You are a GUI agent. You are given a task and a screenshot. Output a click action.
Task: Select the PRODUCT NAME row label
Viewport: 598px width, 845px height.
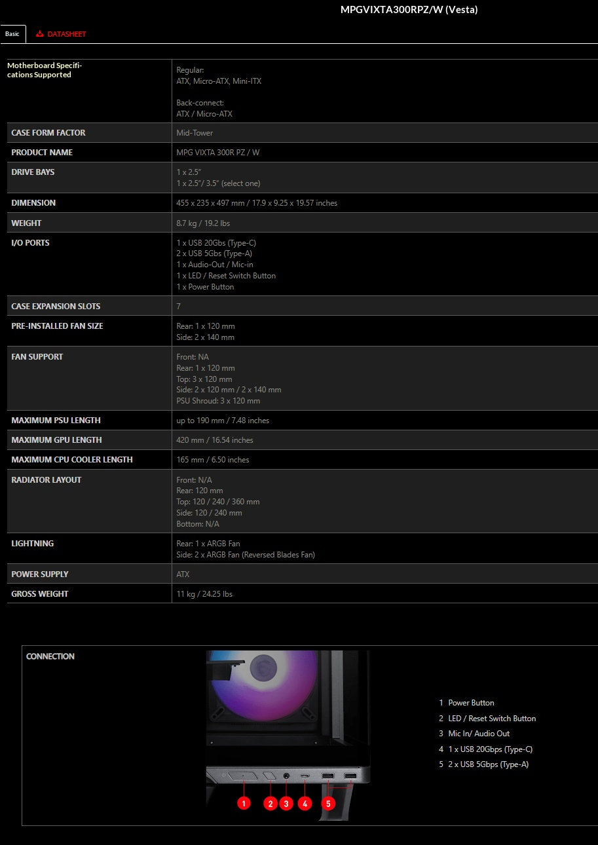click(42, 153)
